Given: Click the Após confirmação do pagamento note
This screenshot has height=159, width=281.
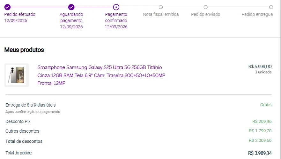Looking at the screenshot, I should click(x=33, y=112).
